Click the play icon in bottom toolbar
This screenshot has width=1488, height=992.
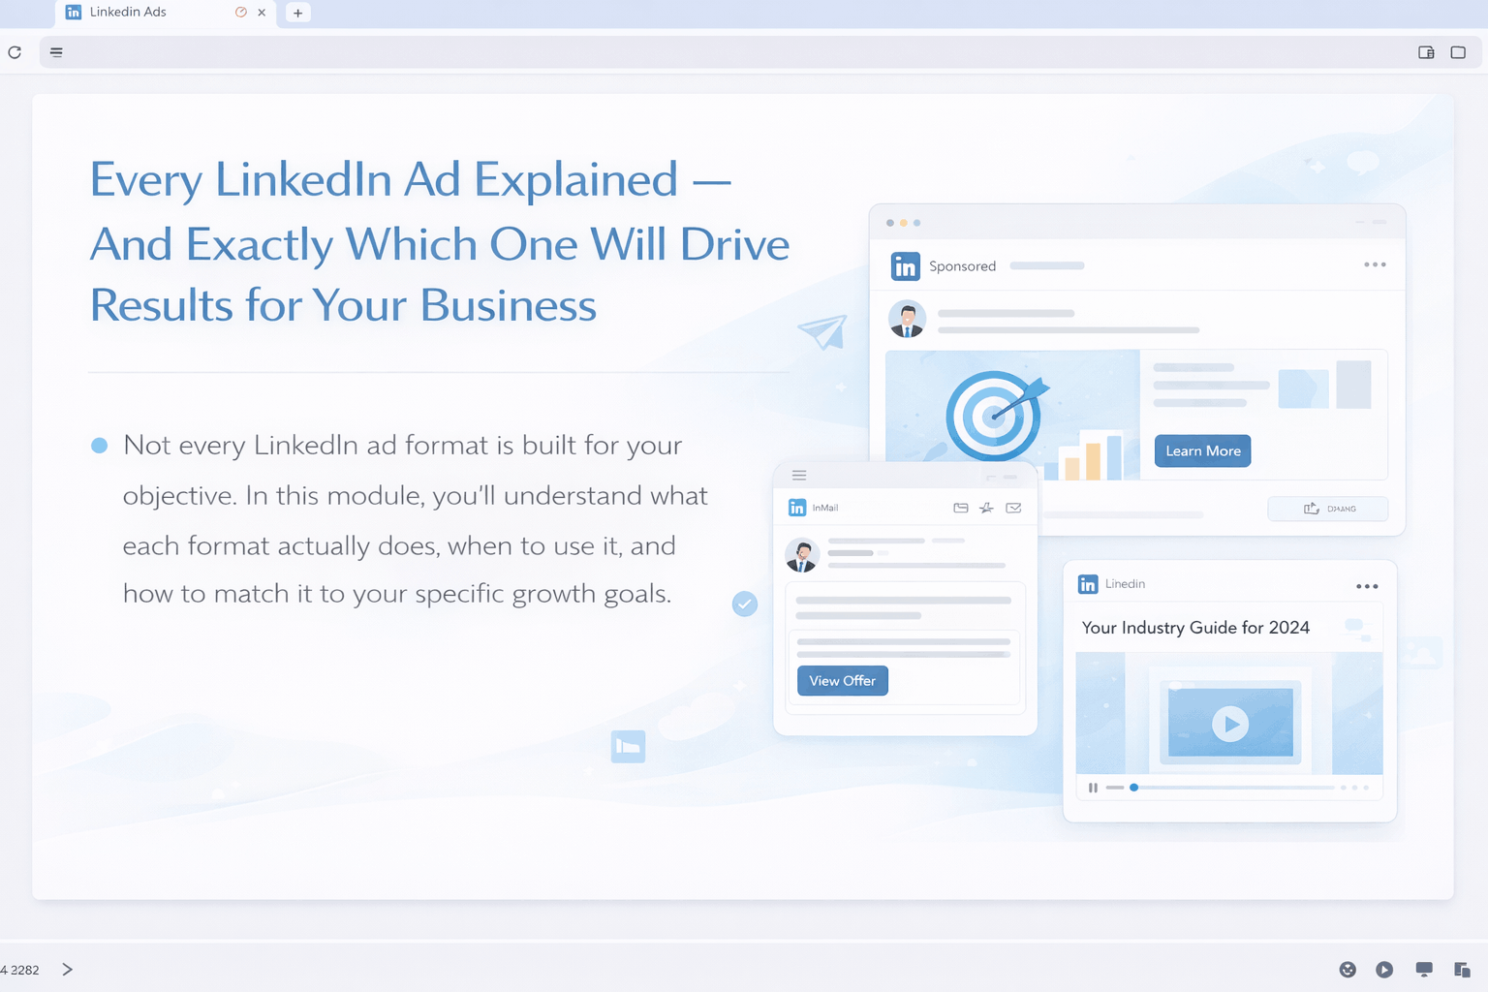pos(1384,970)
